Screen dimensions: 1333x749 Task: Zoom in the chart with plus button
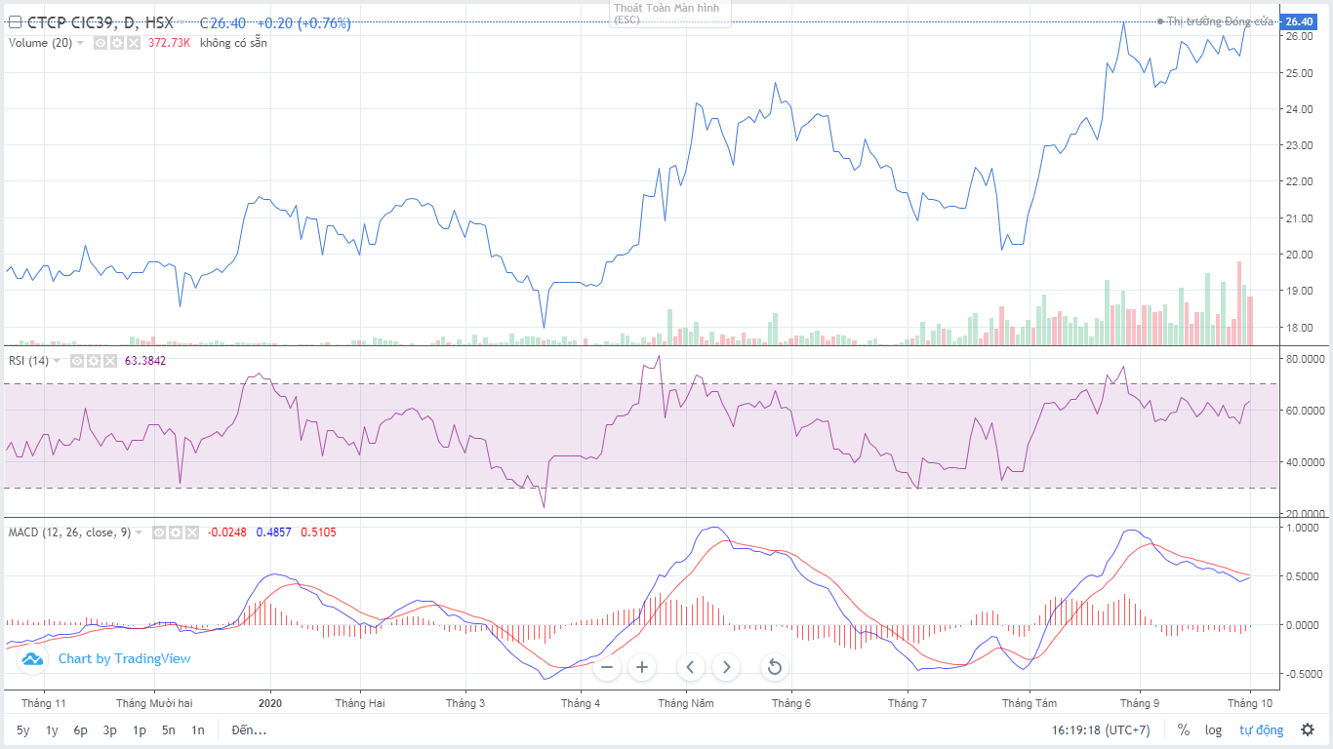point(642,667)
